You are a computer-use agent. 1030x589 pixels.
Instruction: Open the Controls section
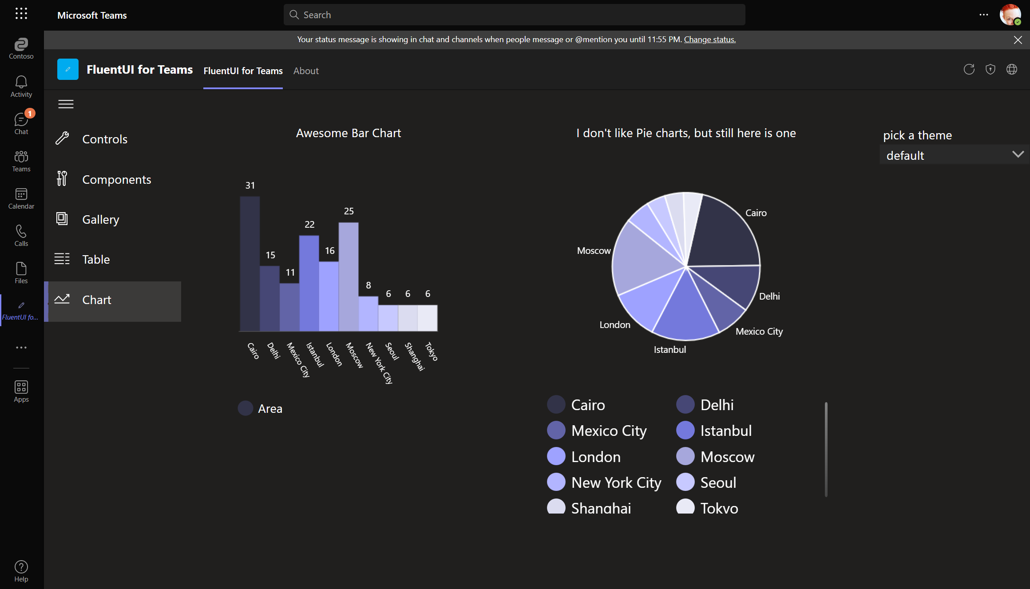[105, 138]
